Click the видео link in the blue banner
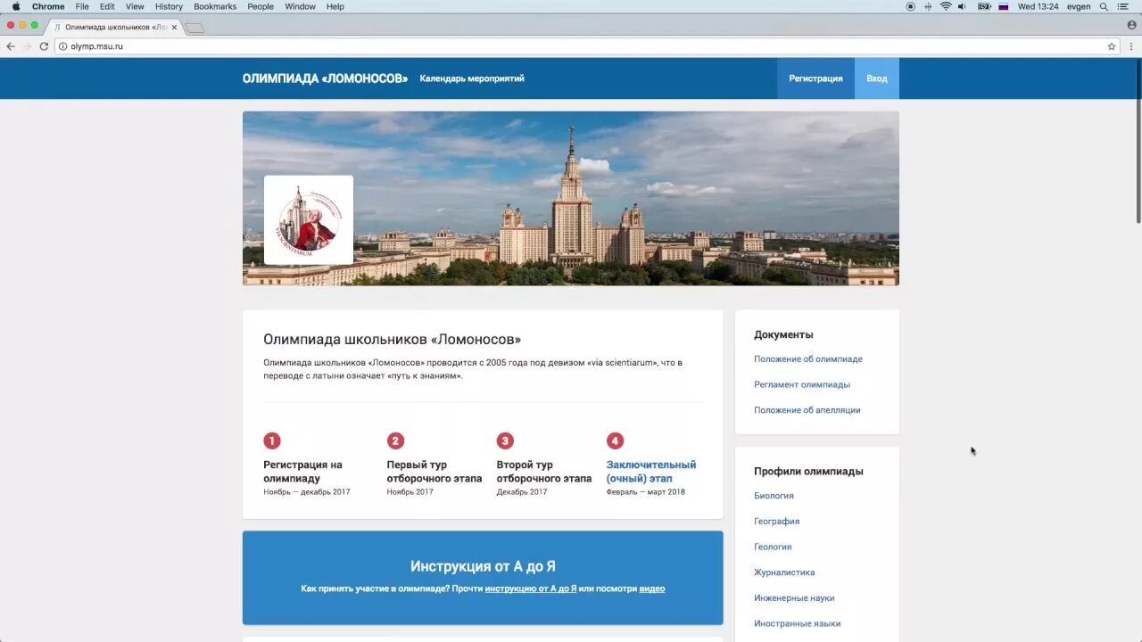This screenshot has height=642, width=1142. [x=652, y=588]
